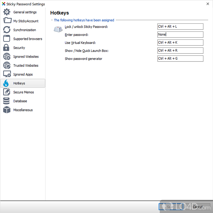Switch to the Hotkeys settings page

pyautogui.click(x=19, y=83)
